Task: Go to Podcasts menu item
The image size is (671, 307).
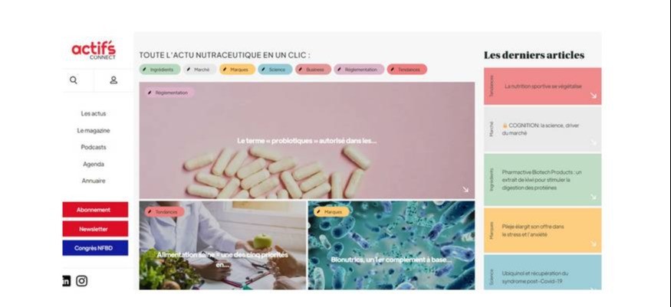Action: [94, 147]
